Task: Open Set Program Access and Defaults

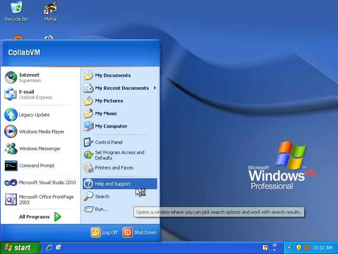Action: click(120, 155)
